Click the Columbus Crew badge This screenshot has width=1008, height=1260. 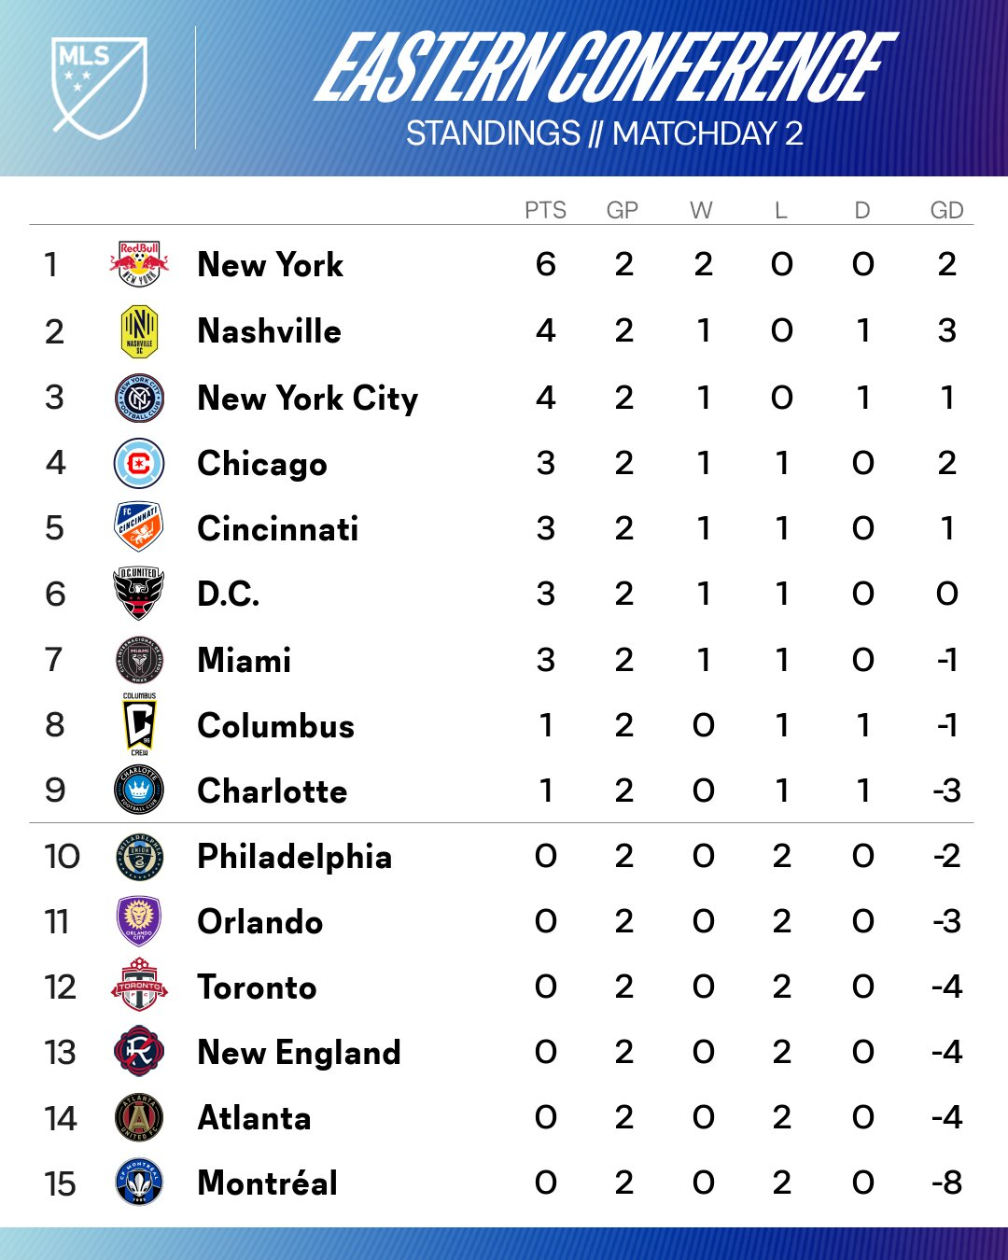pyautogui.click(x=139, y=725)
